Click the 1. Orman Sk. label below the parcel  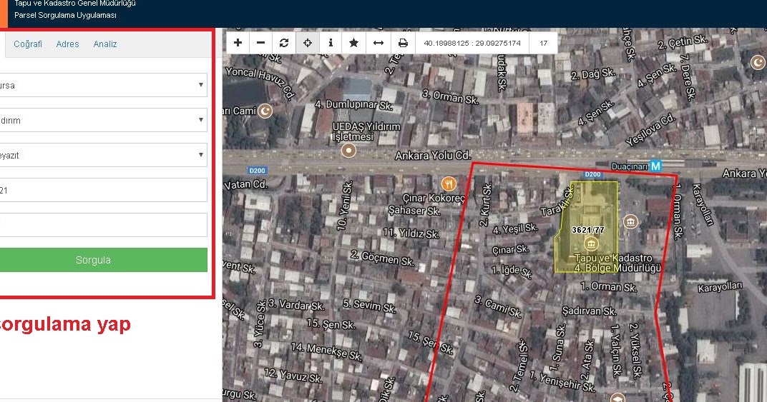click(x=608, y=287)
